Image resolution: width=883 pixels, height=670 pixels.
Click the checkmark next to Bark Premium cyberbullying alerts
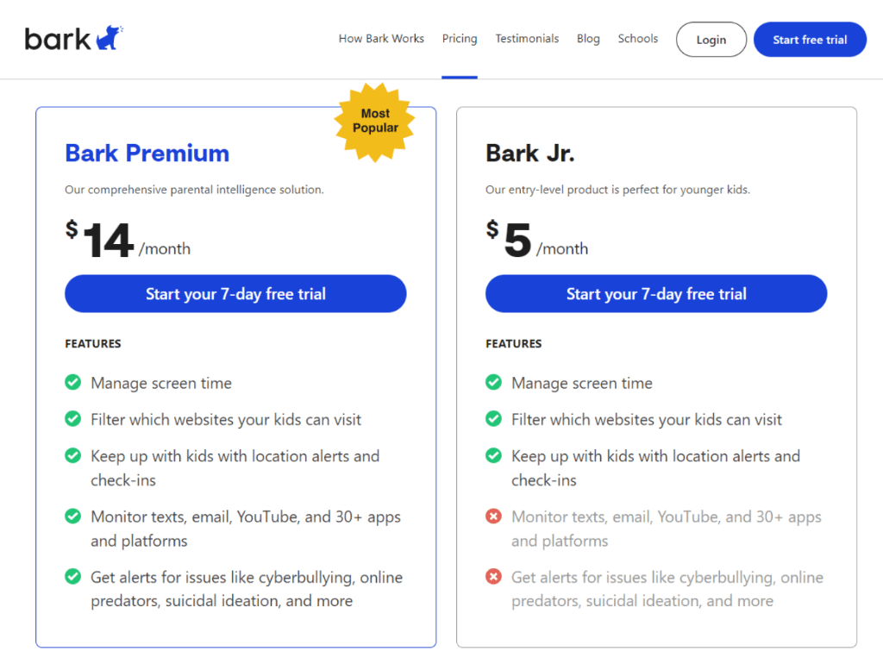[73, 577]
